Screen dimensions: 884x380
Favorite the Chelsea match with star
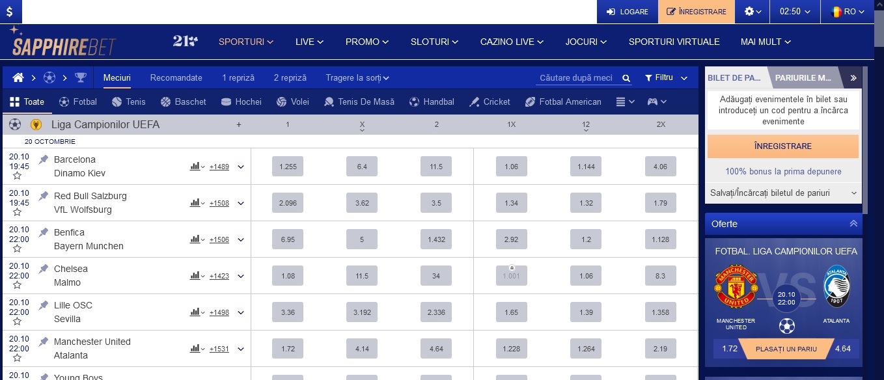(x=17, y=285)
